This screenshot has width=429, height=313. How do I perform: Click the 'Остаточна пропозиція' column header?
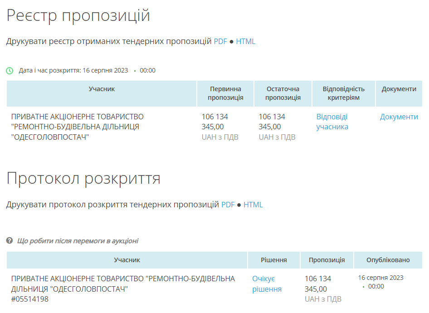(283, 93)
